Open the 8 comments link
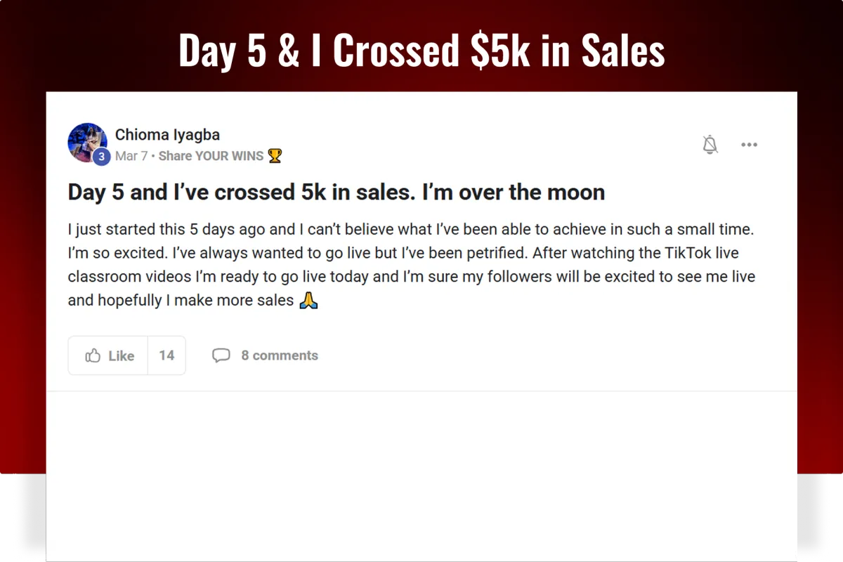Viewport: 843px width, 562px height. click(x=280, y=355)
